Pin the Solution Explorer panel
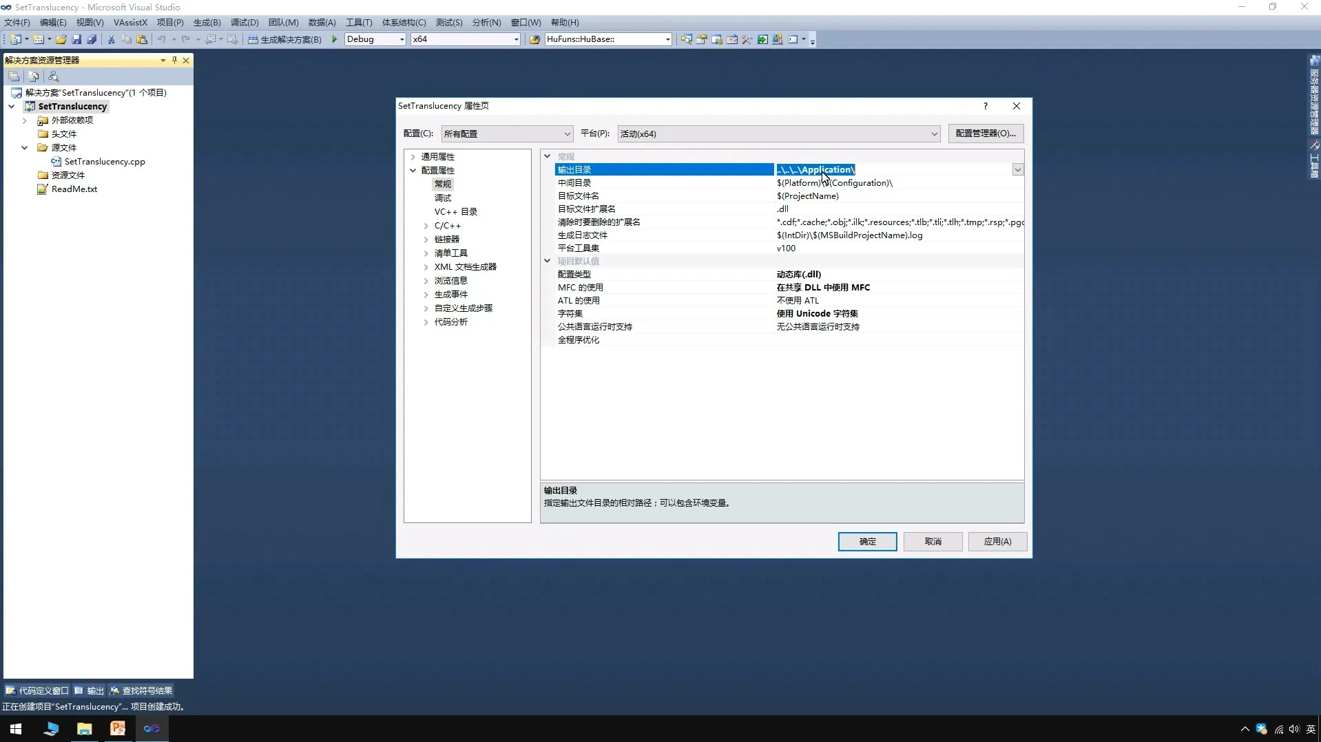 174,60
